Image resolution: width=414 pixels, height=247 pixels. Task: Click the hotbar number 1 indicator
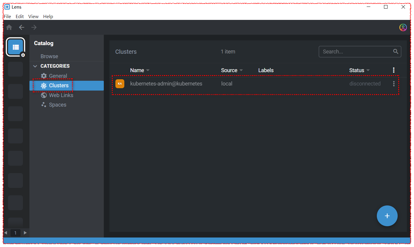point(15,233)
